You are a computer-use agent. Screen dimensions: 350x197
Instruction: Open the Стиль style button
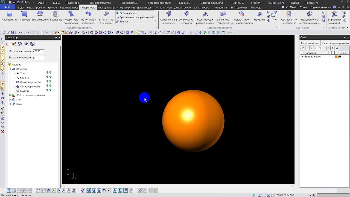(x=303, y=7)
